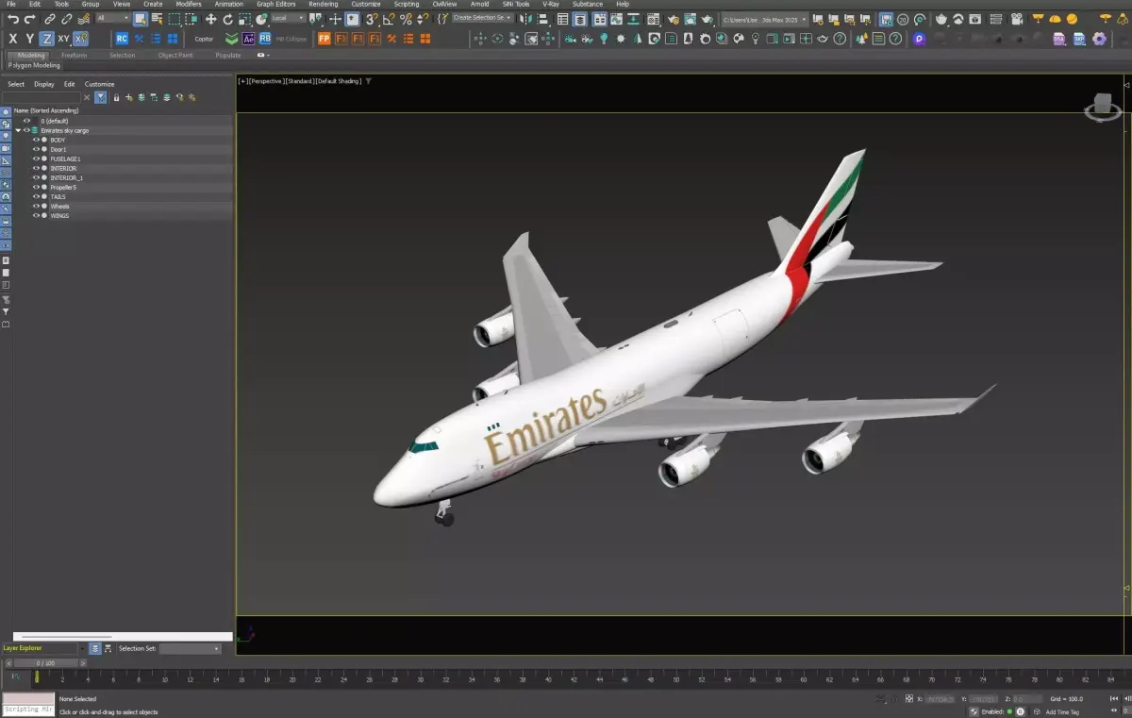Collapse the Emirates sky cargo layer

pos(18,130)
